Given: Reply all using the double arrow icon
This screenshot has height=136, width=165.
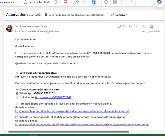Looking at the screenshot, I should click(130, 26).
